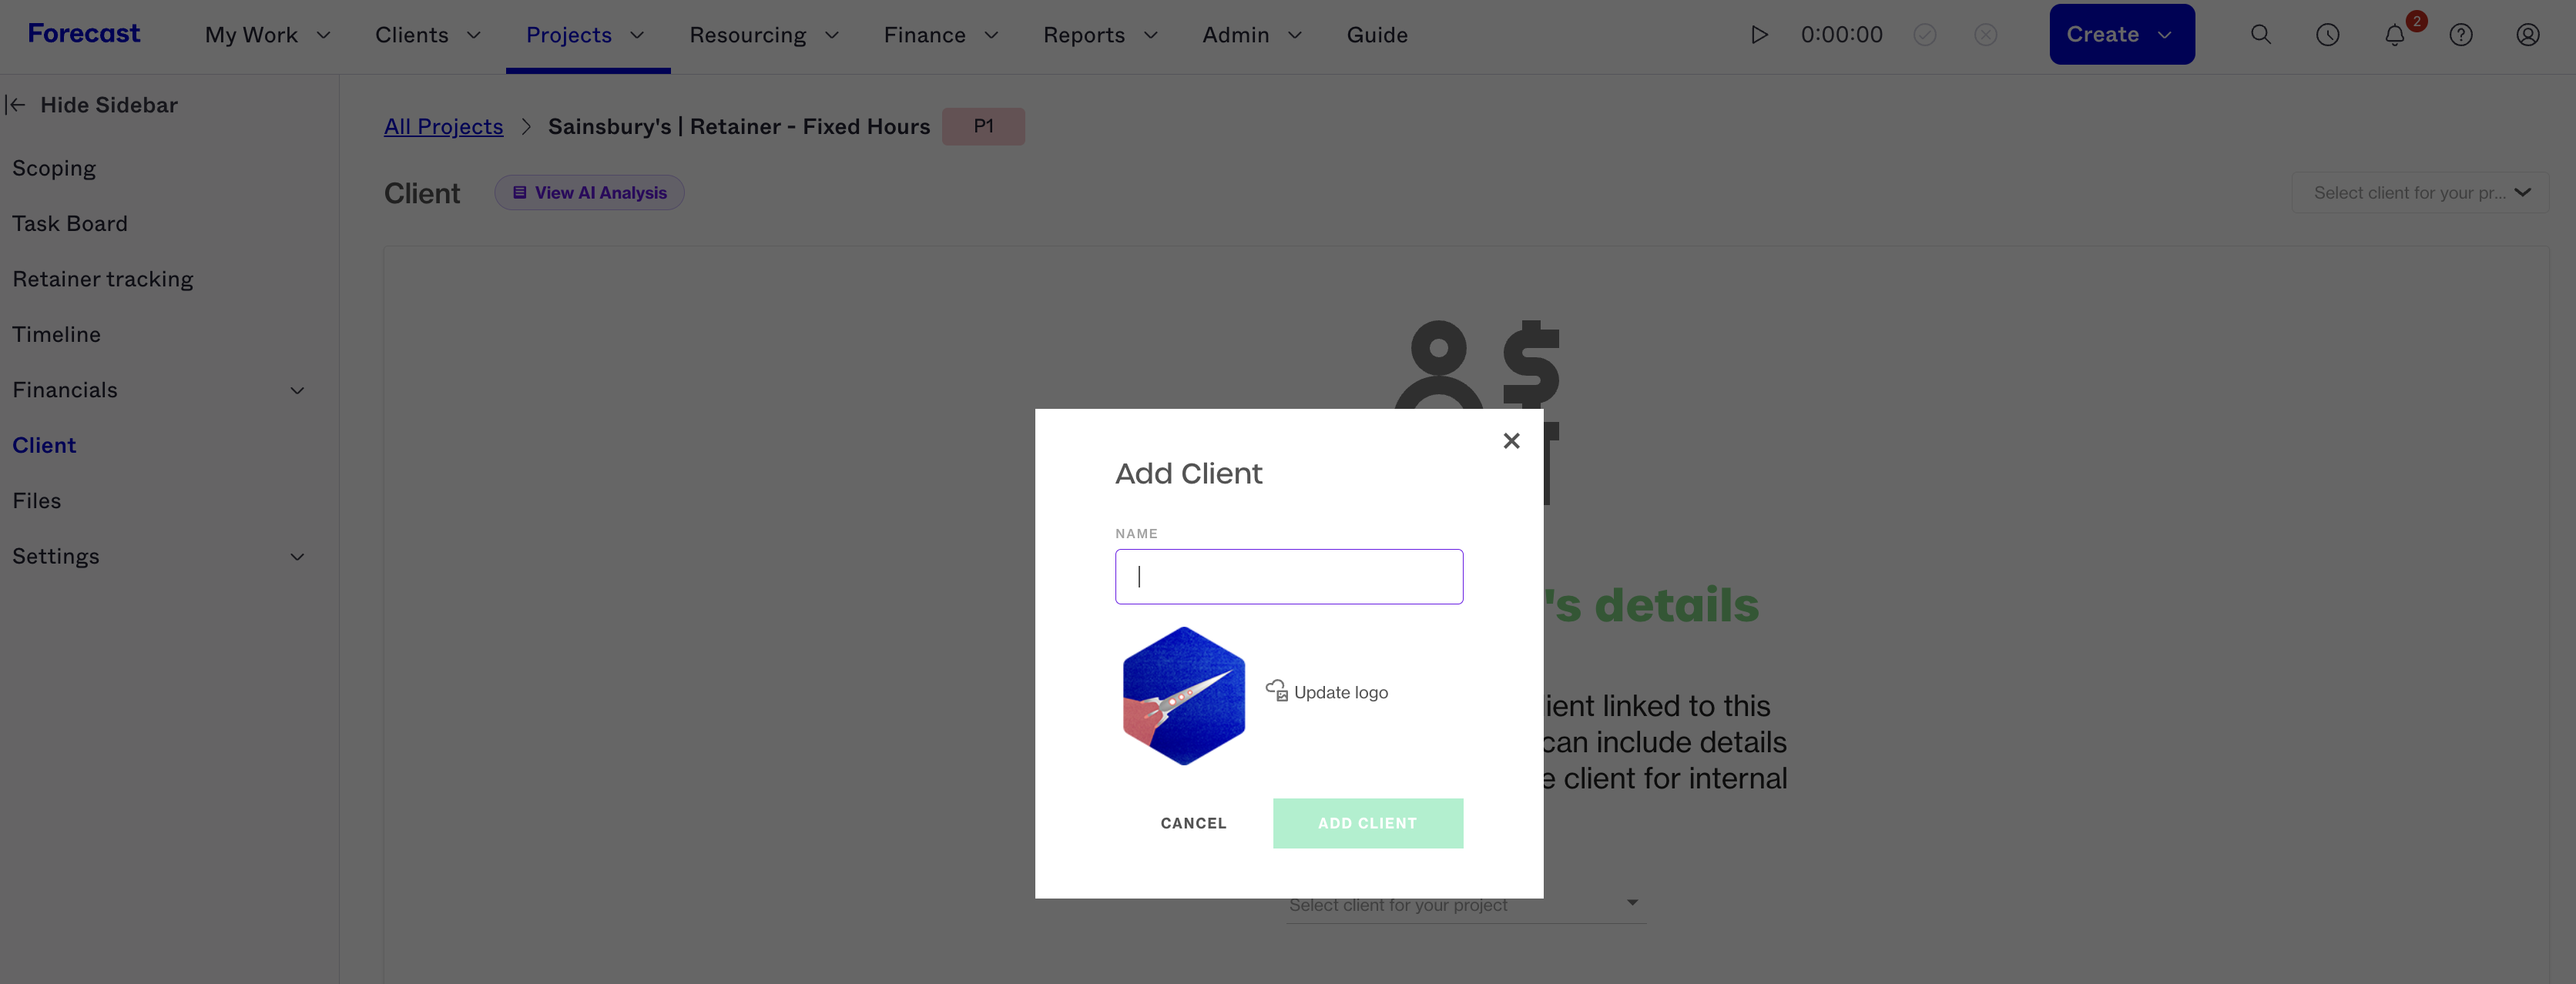Click the Sainsbury's Retainer project title
This screenshot has height=984, width=2576.
(x=739, y=126)
